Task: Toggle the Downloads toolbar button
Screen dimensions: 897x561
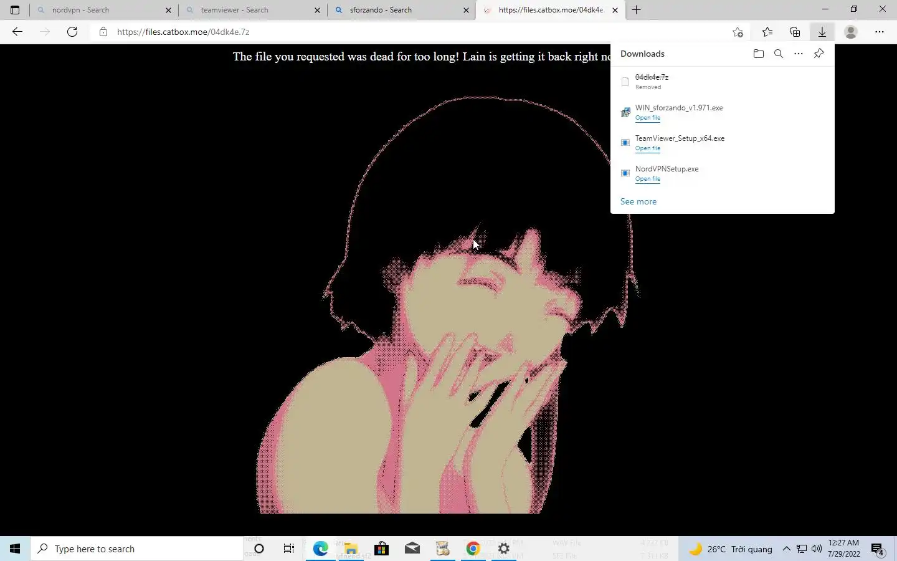Action: click(x=822, y=32)
